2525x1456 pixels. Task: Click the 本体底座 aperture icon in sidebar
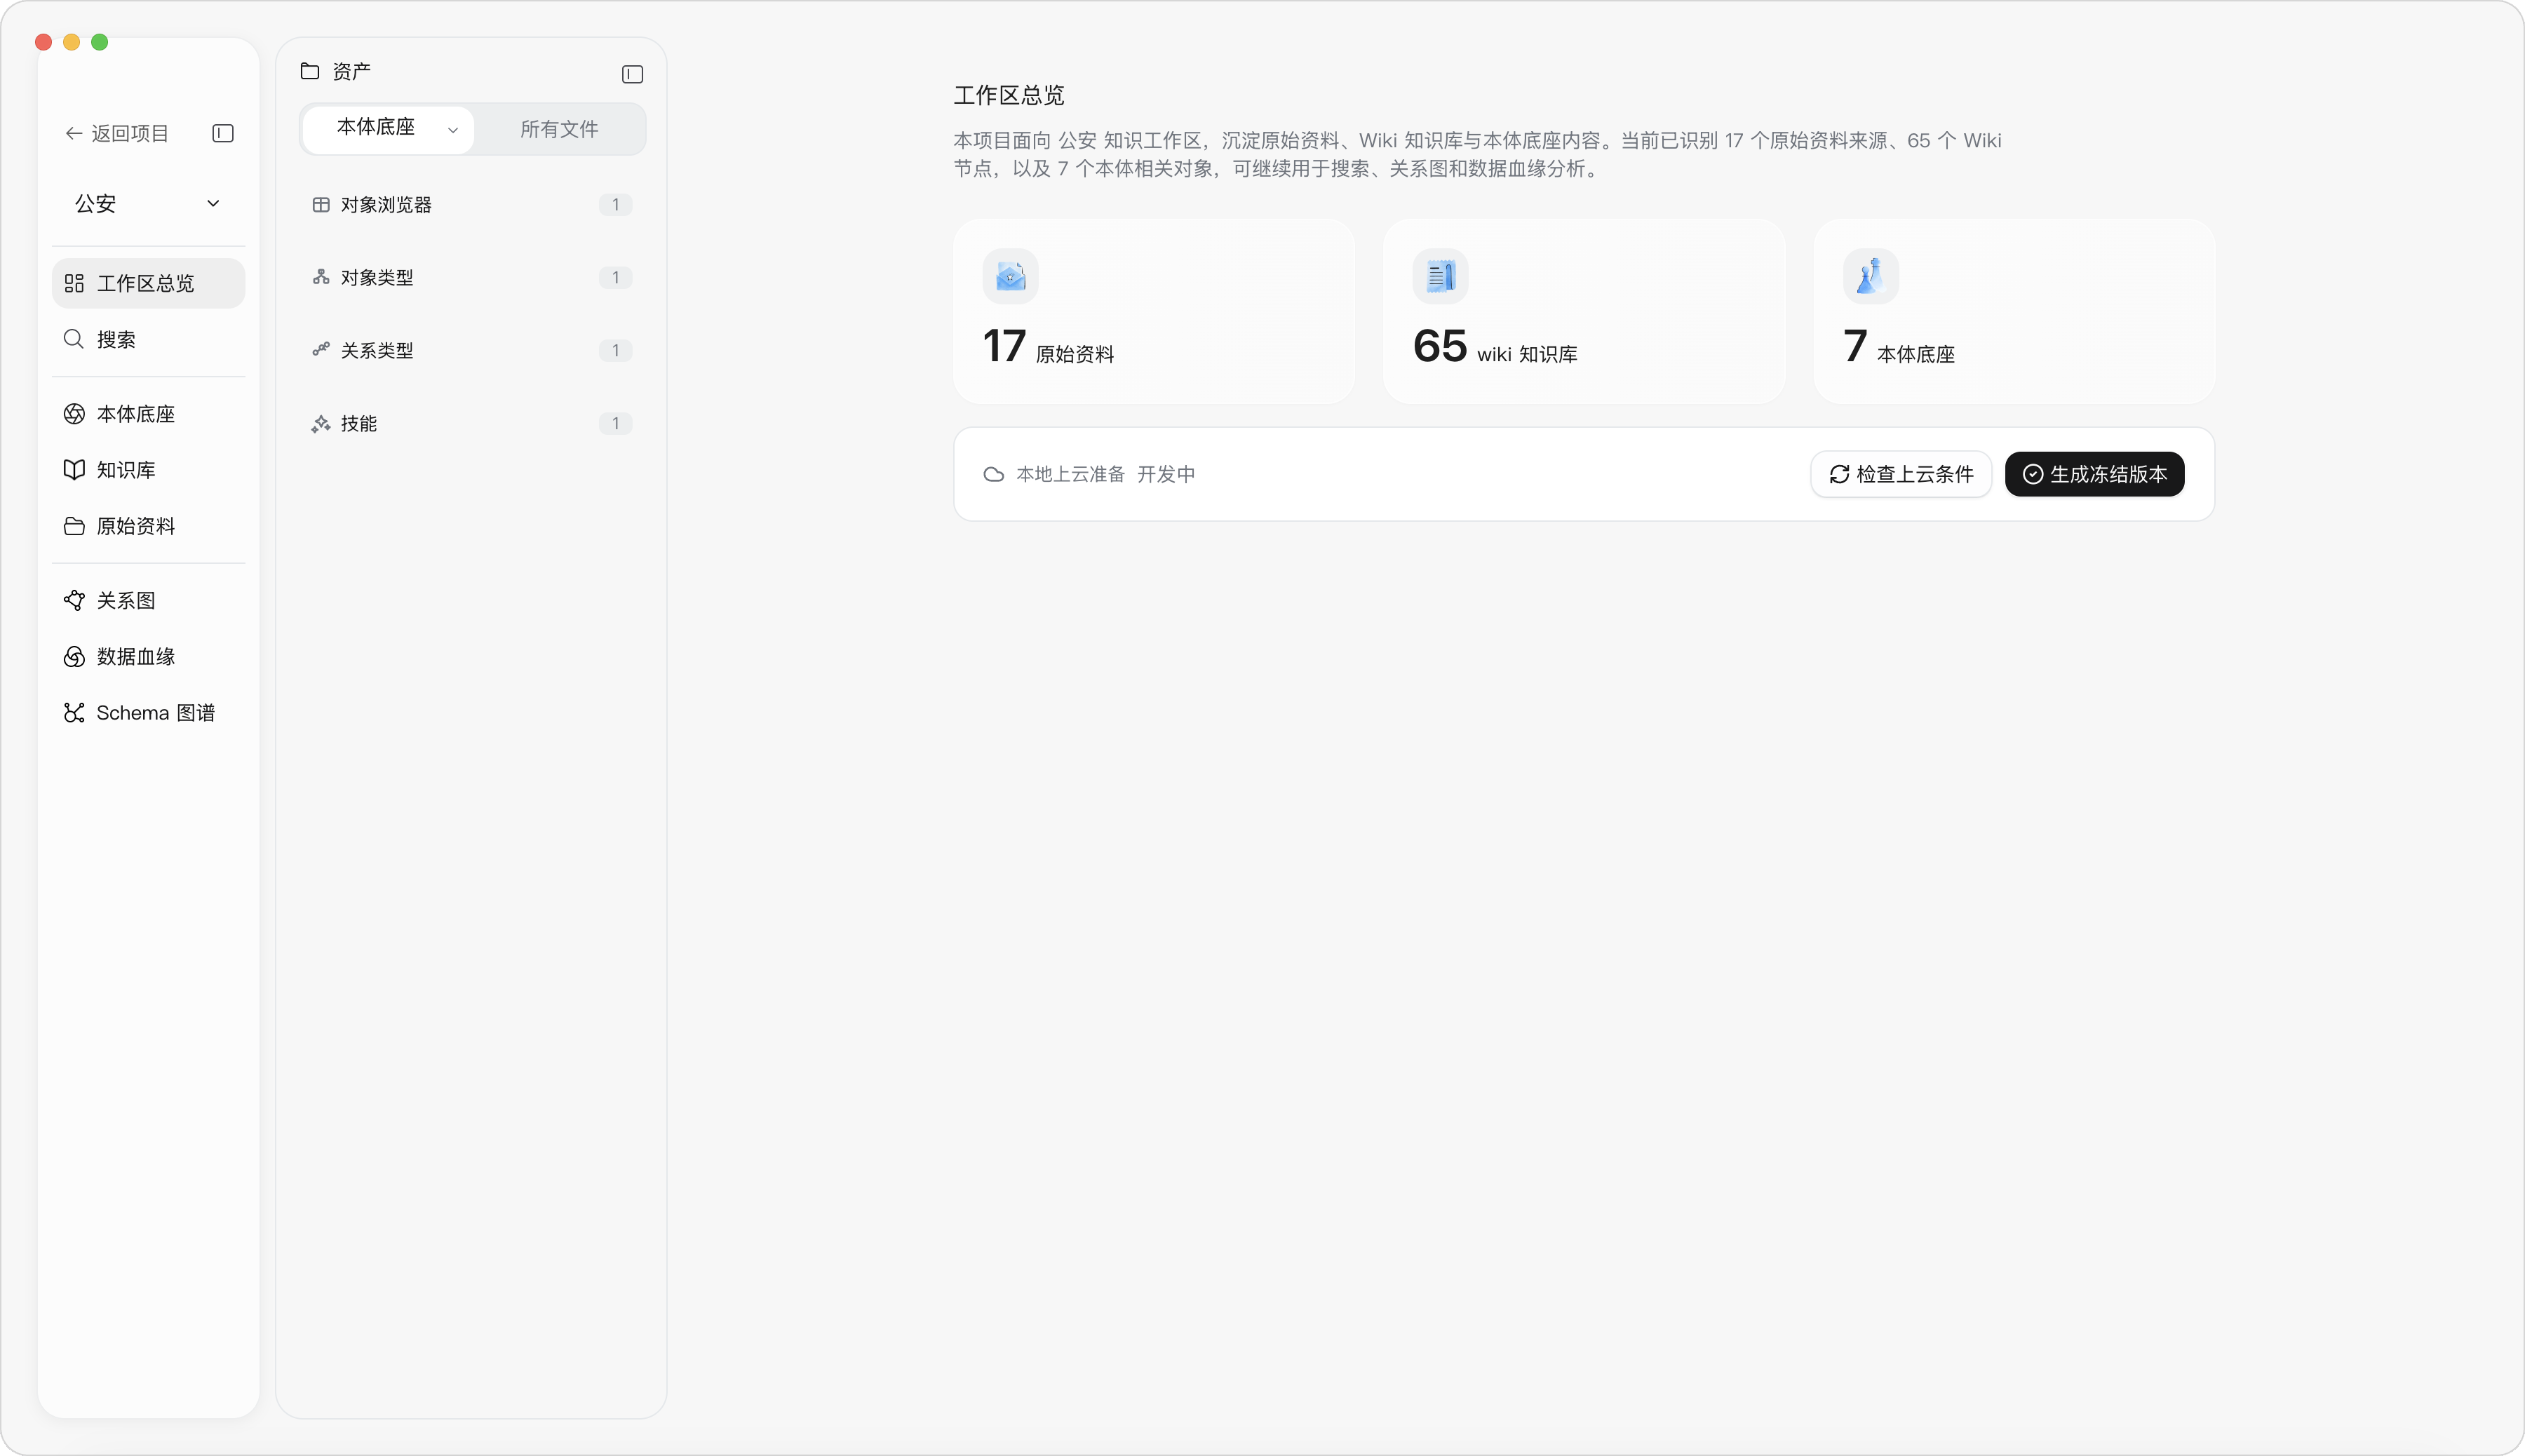74,414
